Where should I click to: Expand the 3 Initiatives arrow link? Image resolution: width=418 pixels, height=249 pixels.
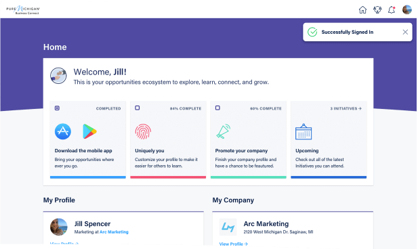tap(346, 108)
